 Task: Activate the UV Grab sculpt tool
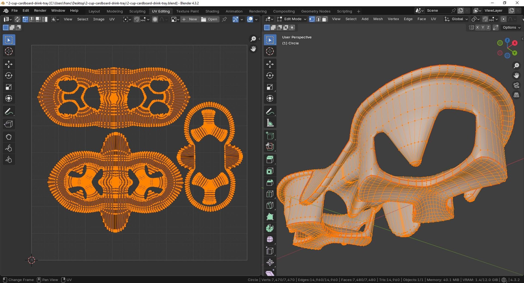pyautogui.click(x=9, y=137)
